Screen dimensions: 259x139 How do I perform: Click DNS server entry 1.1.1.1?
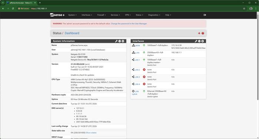79,114
